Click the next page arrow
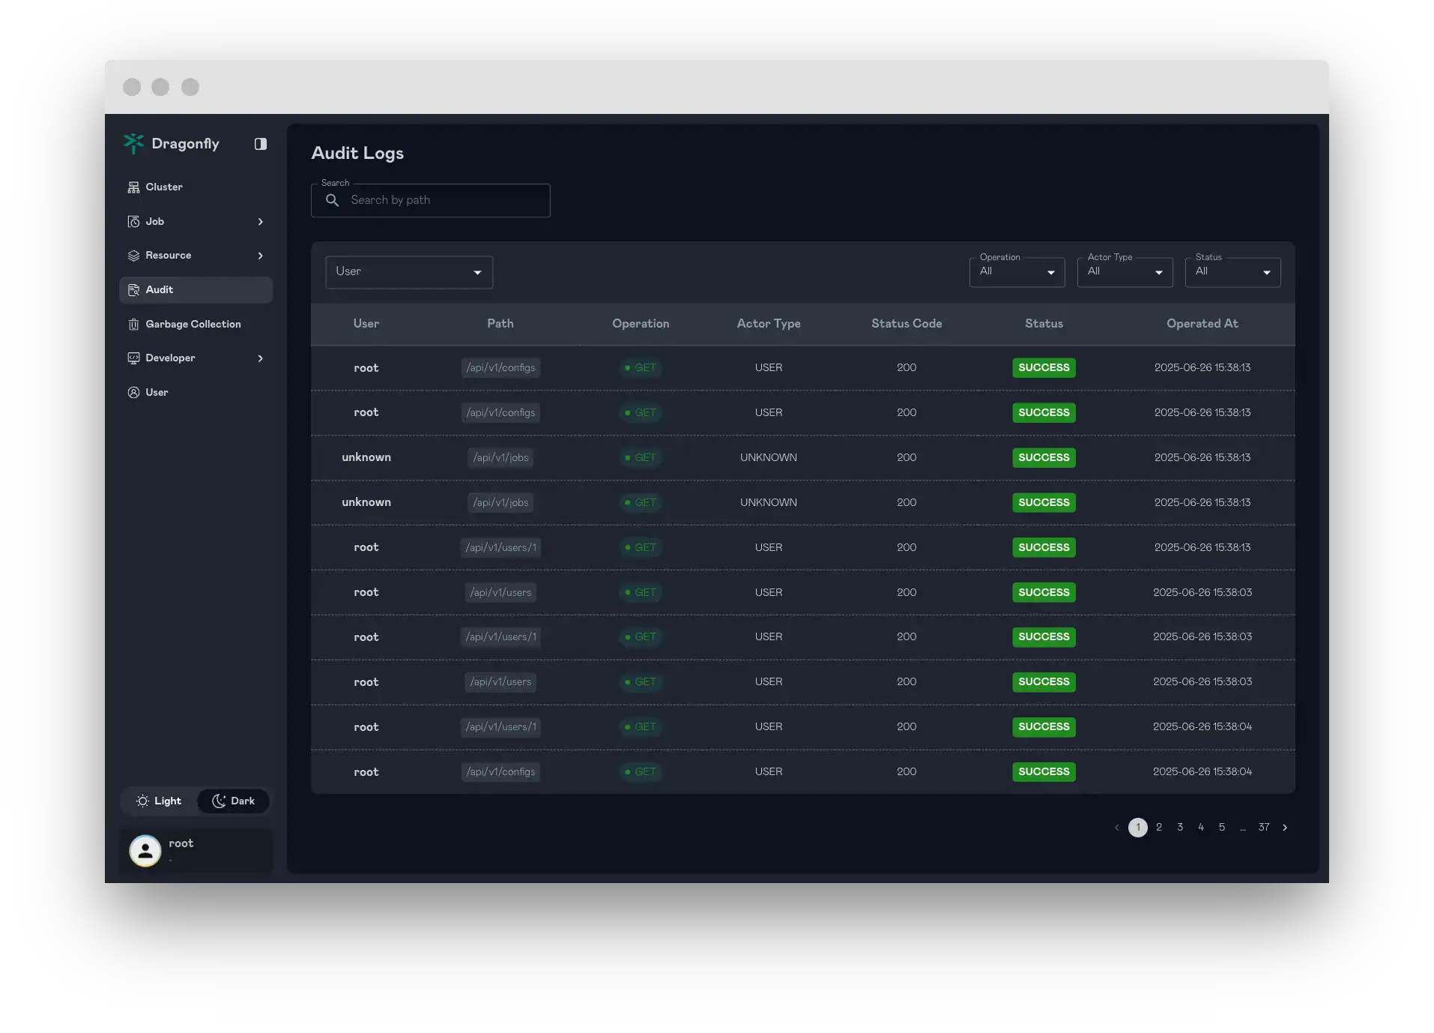Image resolution: width=1434 pixels, height=1033 pixels. [x=1284, y=827]
